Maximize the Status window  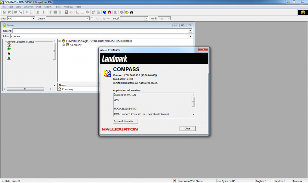(x=183, y=25)
